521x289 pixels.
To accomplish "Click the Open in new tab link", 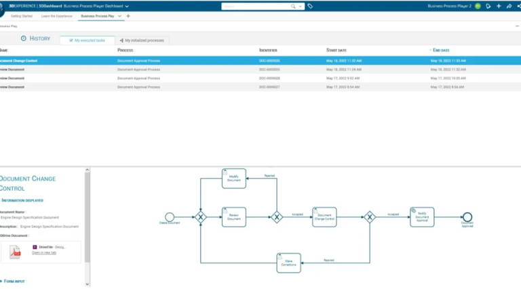I will (45, 252).
